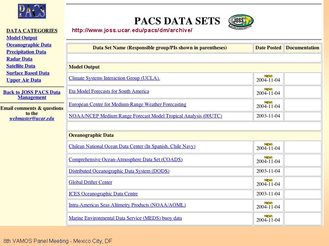Click NEW! badge in European Centre row
329x246 pixels.
pos(268,102)
